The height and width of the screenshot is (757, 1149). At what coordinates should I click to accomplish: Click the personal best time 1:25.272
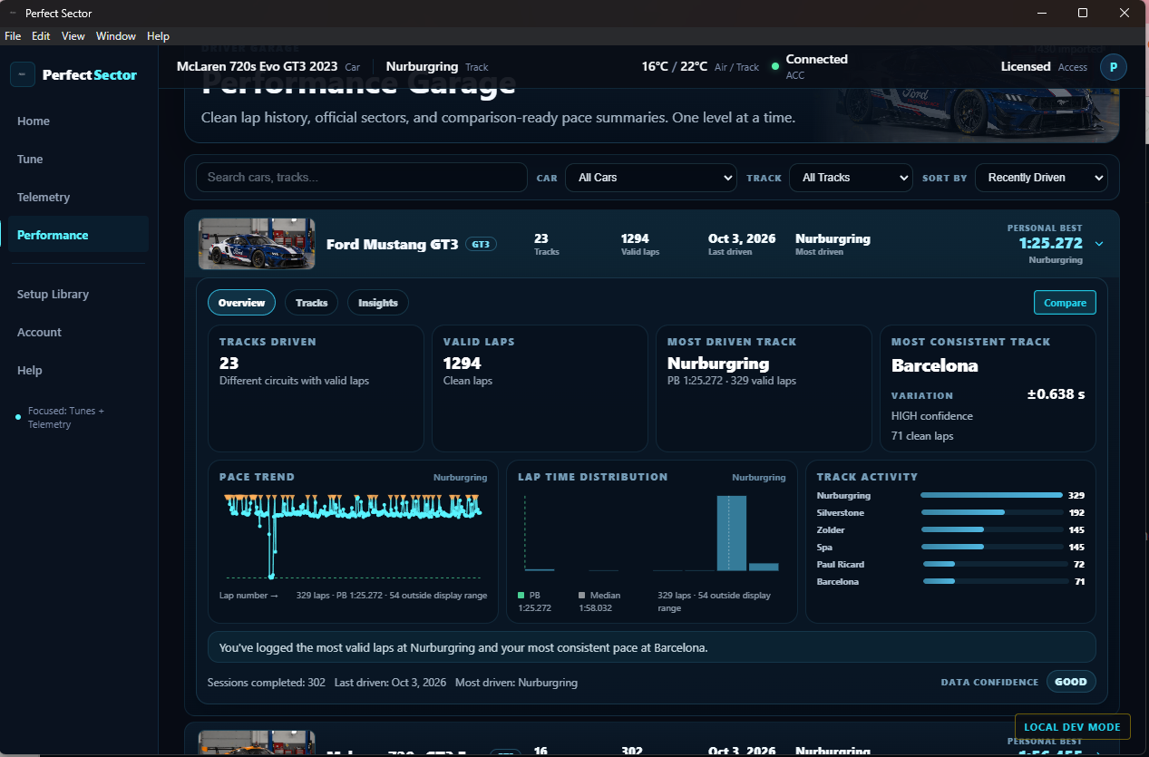tap(1050, 243)
